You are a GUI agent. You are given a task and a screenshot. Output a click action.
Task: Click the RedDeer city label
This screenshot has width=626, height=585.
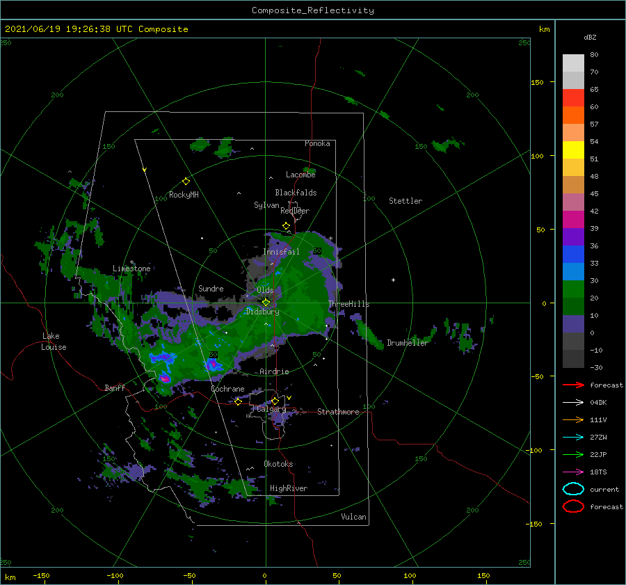pyautogui.click(x=295, y=211)
